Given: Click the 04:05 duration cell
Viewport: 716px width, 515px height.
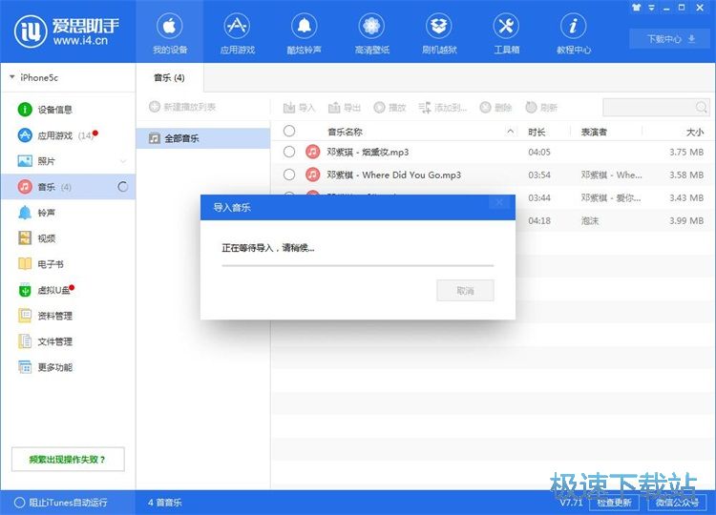Looking at the screenshot, I should [539, 152].
